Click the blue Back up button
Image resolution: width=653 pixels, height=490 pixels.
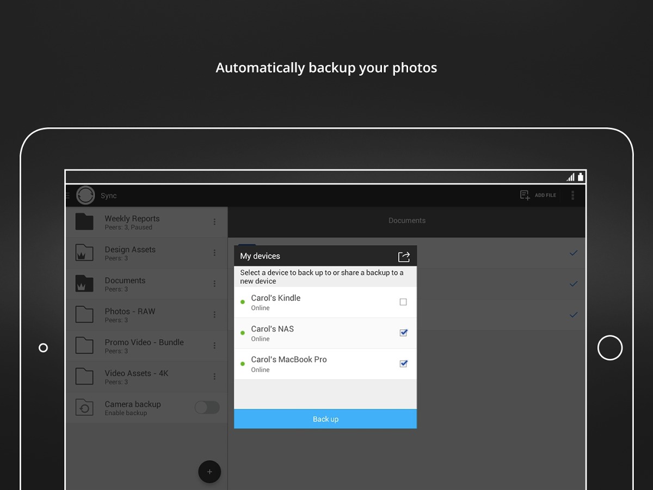point(325,419)
